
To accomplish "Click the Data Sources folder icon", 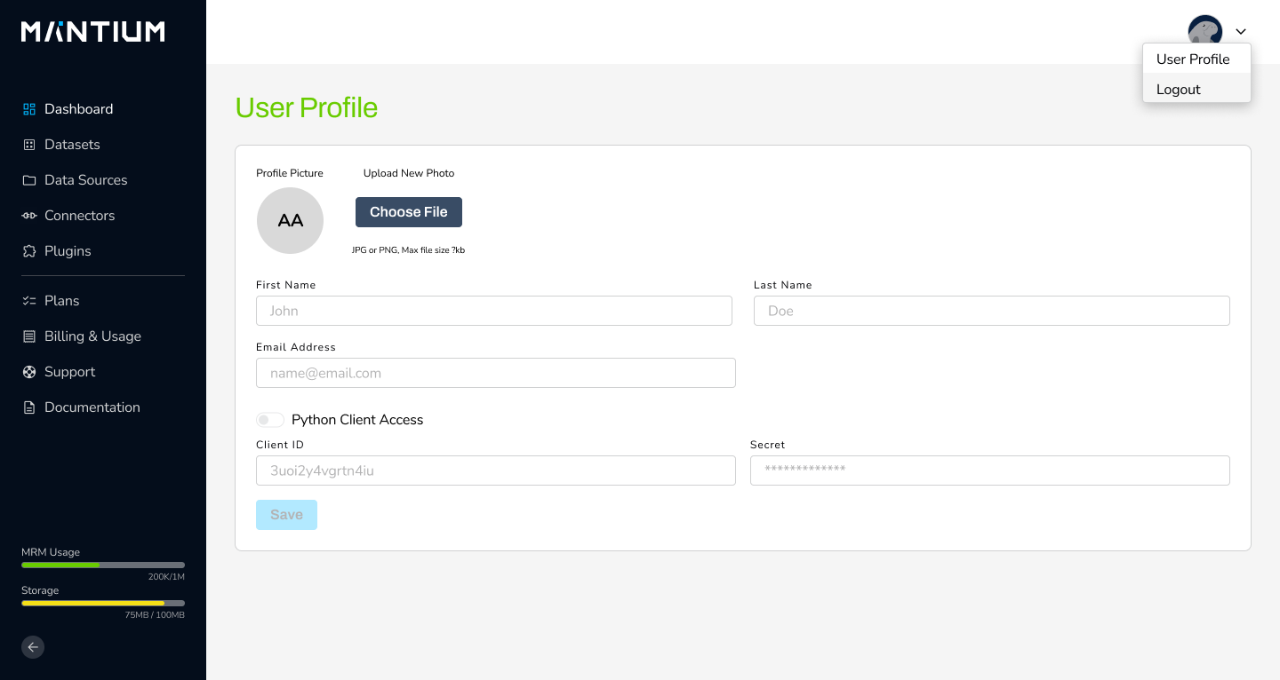I will (x=29, y=180).
